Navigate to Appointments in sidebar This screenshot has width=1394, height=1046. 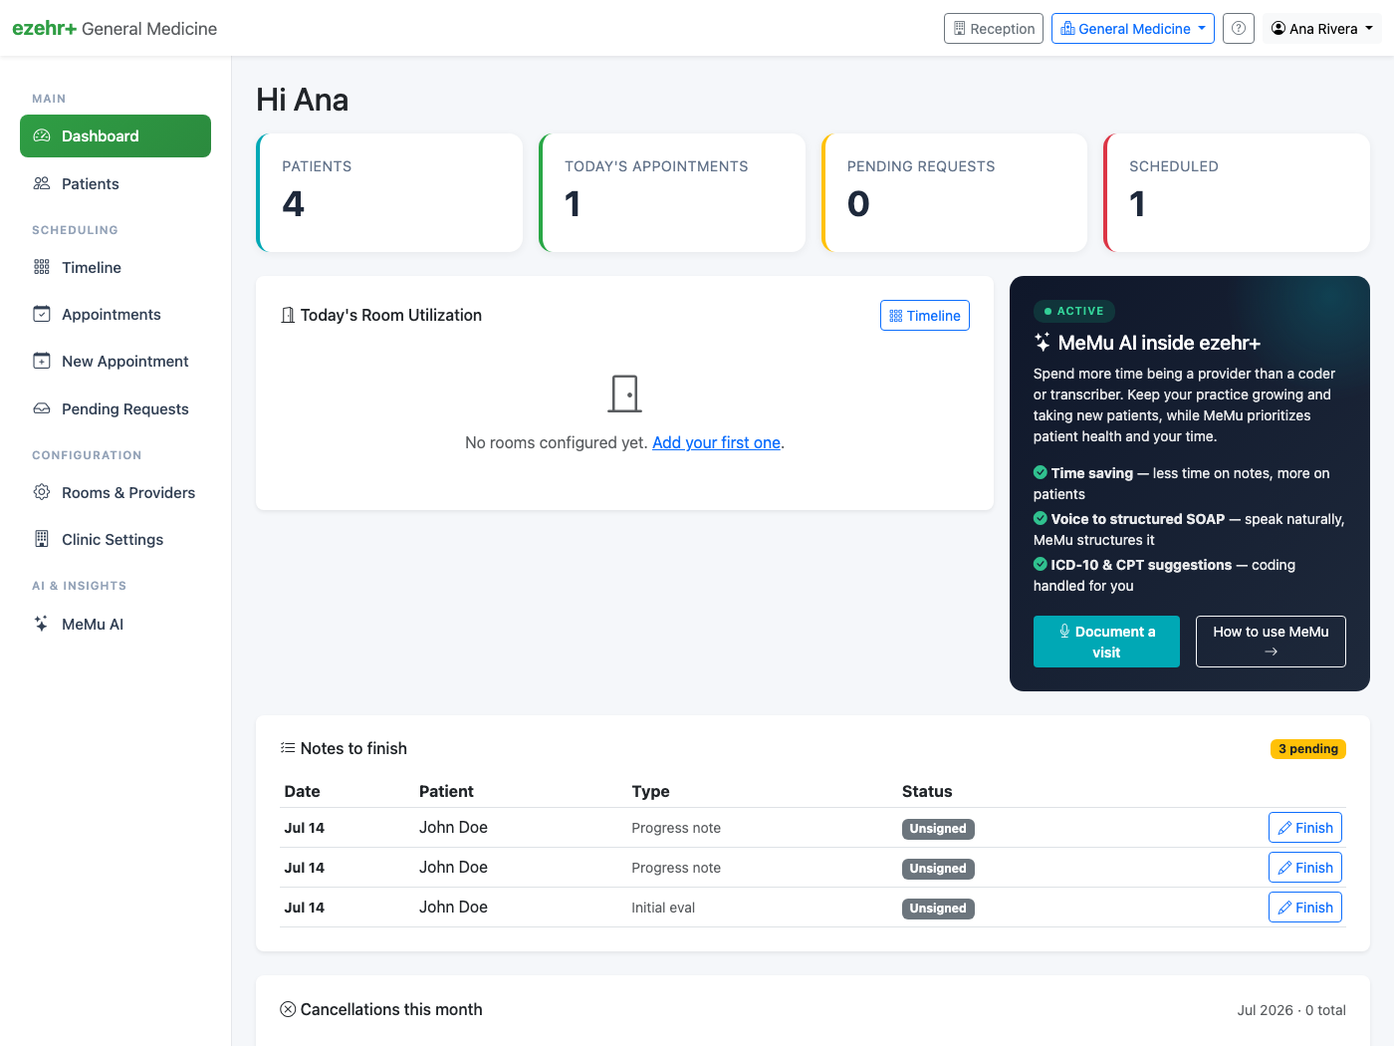[116, 314]
